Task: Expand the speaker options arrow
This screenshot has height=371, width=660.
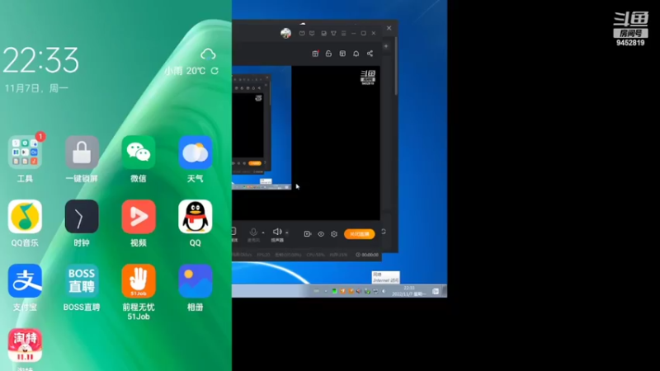Action: pos(287,232)
